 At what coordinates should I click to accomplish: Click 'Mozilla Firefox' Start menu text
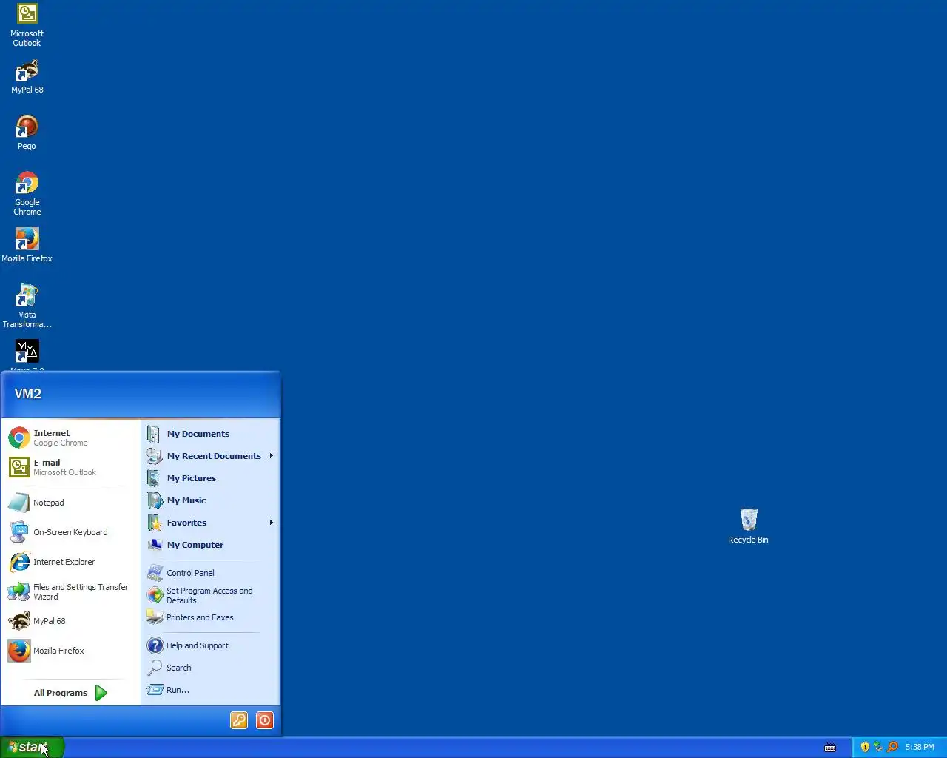click(58, 651)
